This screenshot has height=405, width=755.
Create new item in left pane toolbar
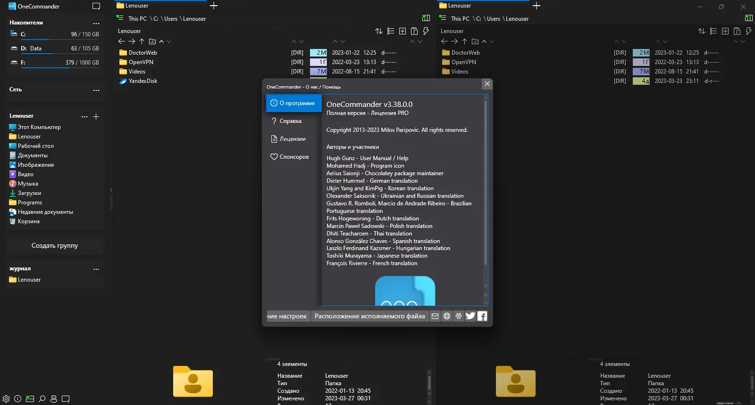point(403,31)
